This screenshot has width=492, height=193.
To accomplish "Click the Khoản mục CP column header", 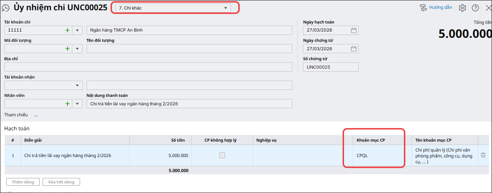I will [382, 140].
